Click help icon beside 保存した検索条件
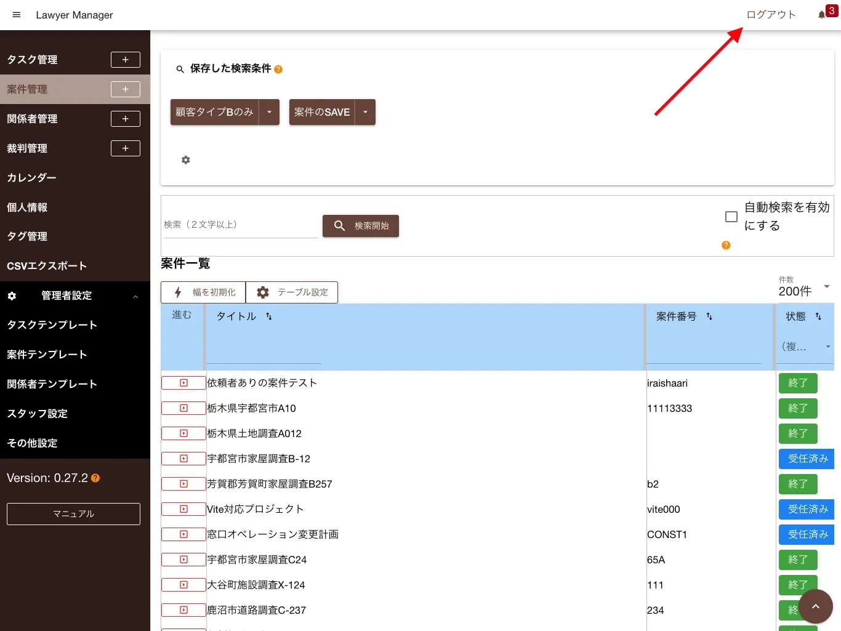The height and width of the screenshot is (631, 841). point(278,70)
